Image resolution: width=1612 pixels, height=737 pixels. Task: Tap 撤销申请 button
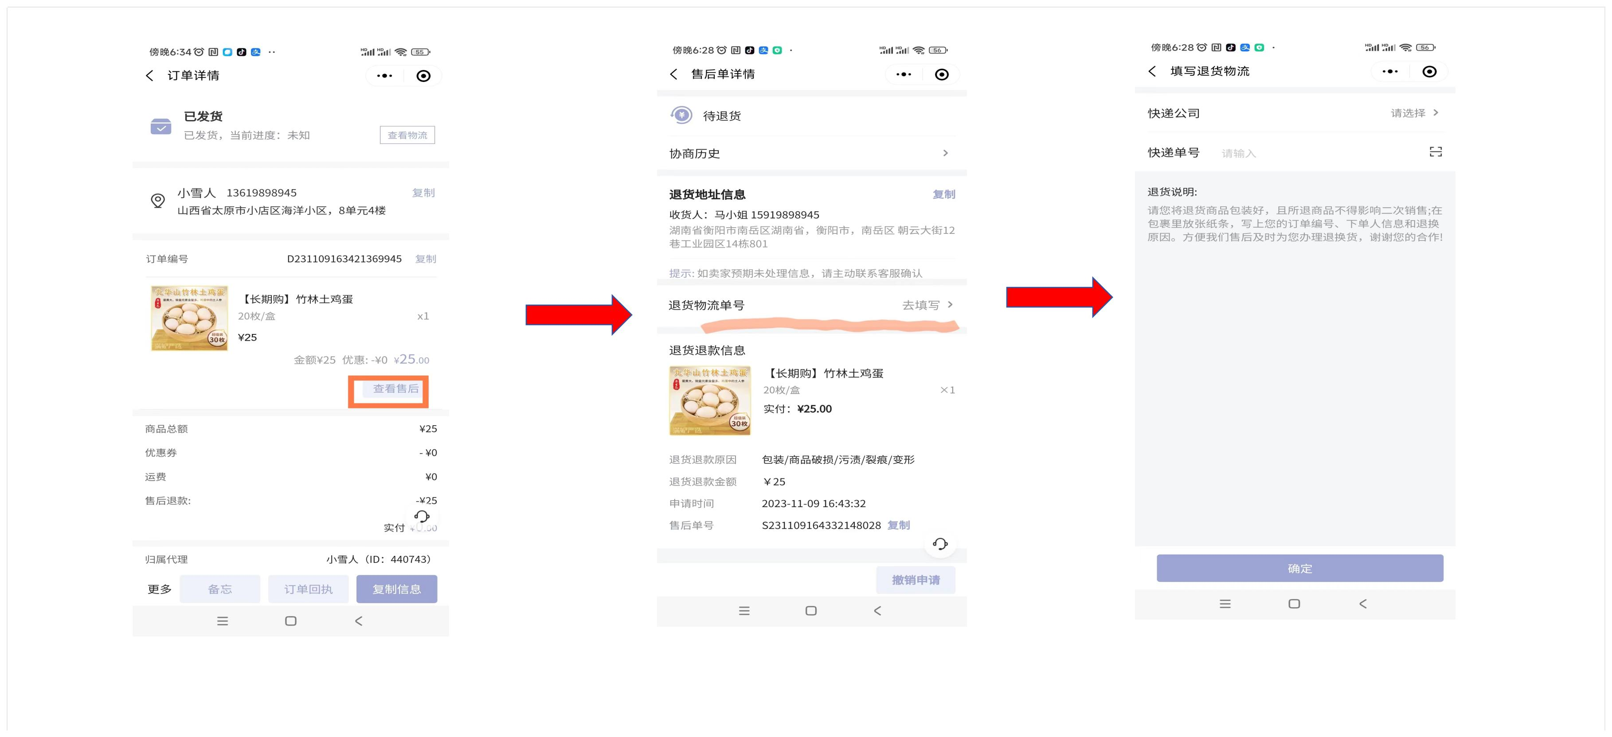coord(915,580)
